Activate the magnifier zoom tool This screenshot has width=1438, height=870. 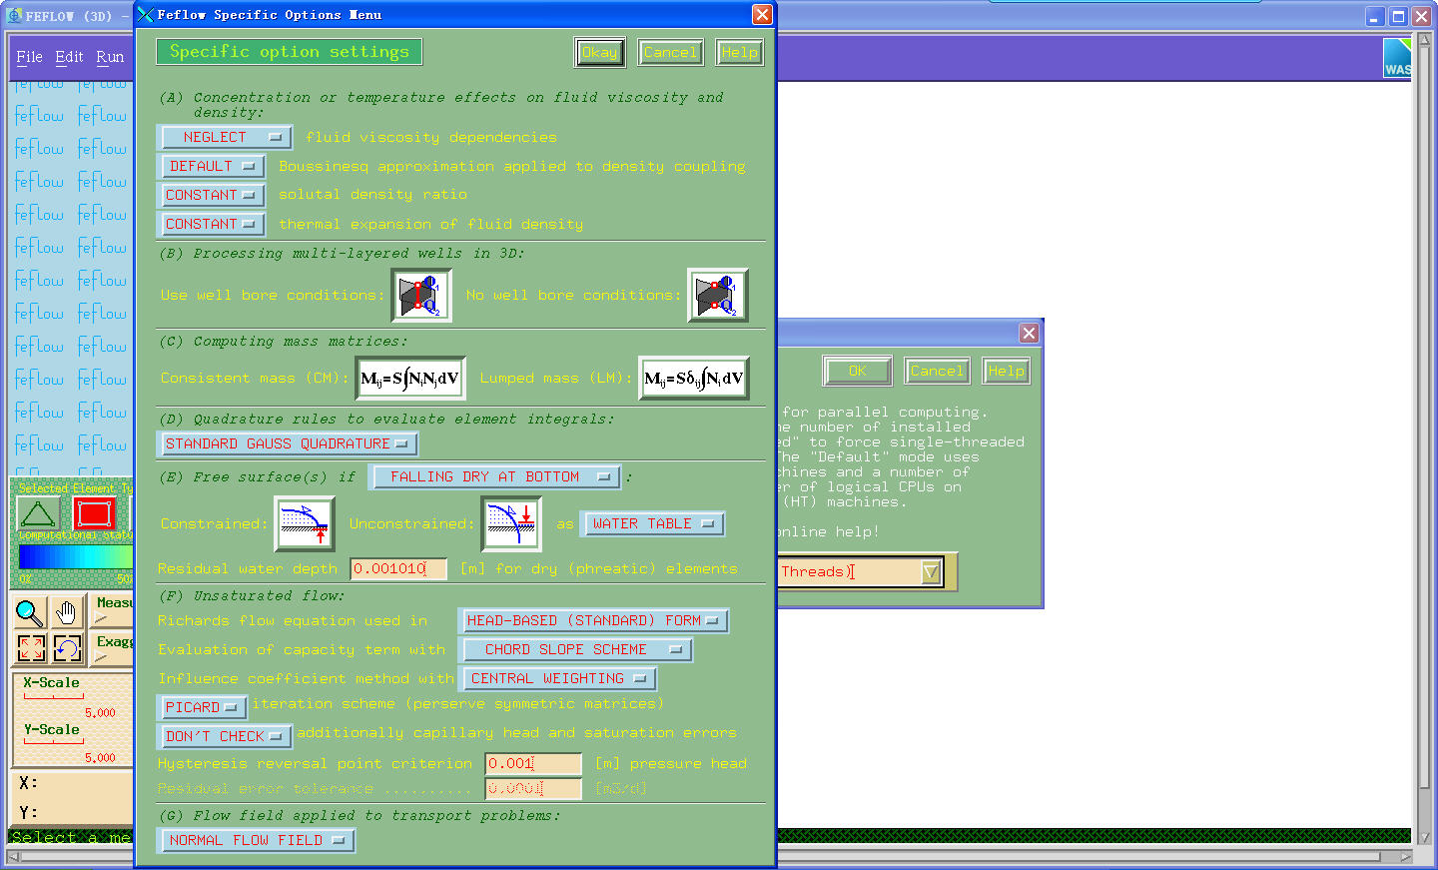pyautogui.click(x=30, y=612)
